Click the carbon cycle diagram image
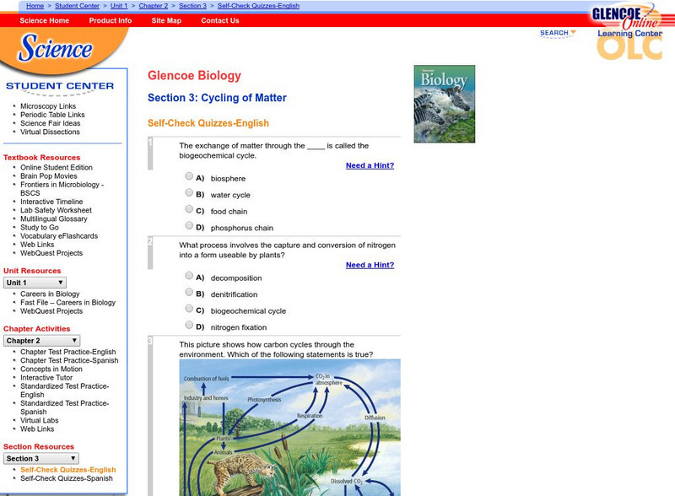Screen dimensions: 675x496 tap(289, 428)
